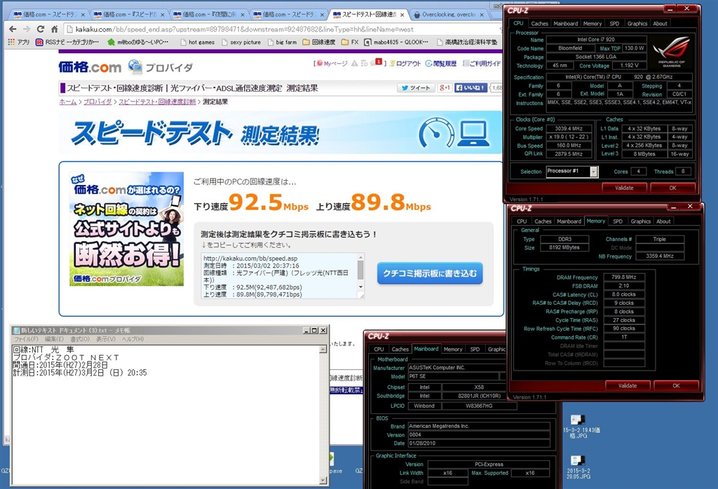Viewport: 718px width, 489px height.
Task: Click the Core Speed value 3039.4 MHz
Action: (569, 128)
